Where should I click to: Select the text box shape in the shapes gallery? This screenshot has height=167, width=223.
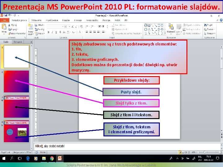[149, 25]
